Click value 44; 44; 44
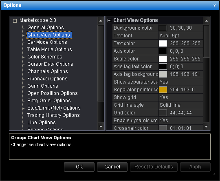Image resolution: width=220 pixels, height=181 pixels. (181, 113)
